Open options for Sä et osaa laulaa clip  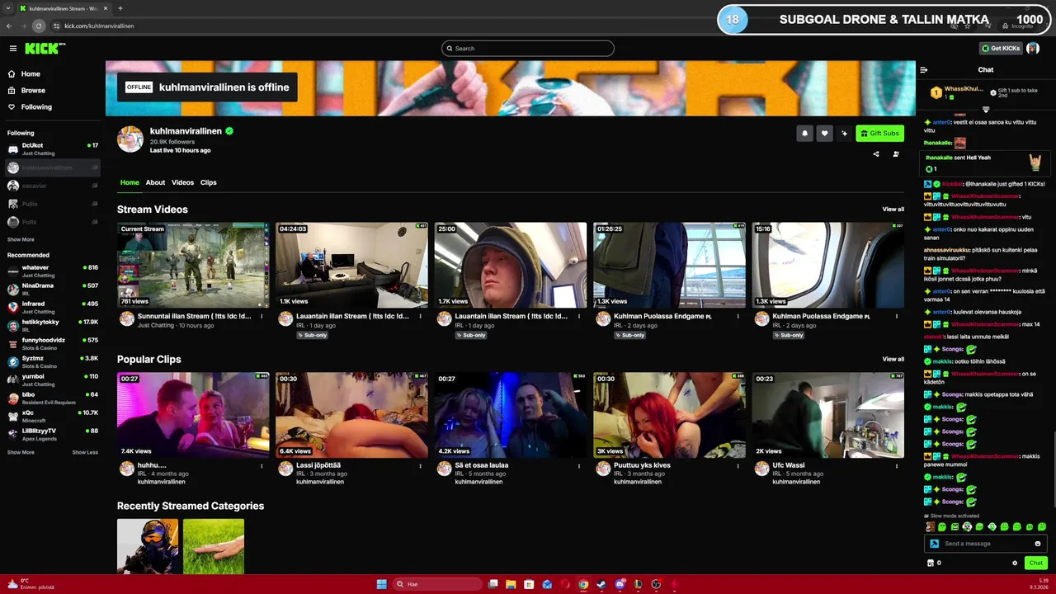pyautogui.click(x=579, y=465)
